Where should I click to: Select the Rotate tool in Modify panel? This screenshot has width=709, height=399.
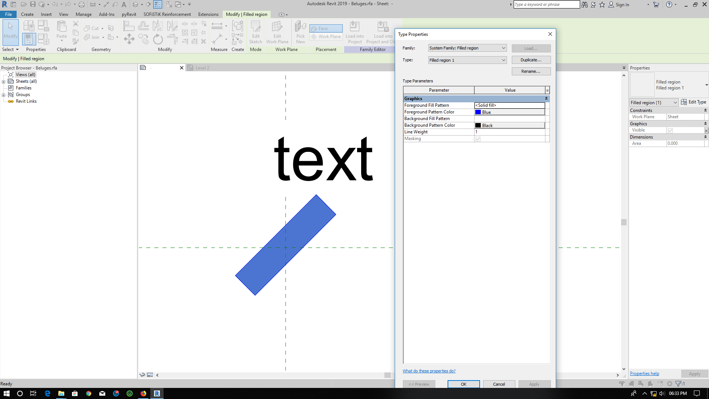tap(158, 39)
